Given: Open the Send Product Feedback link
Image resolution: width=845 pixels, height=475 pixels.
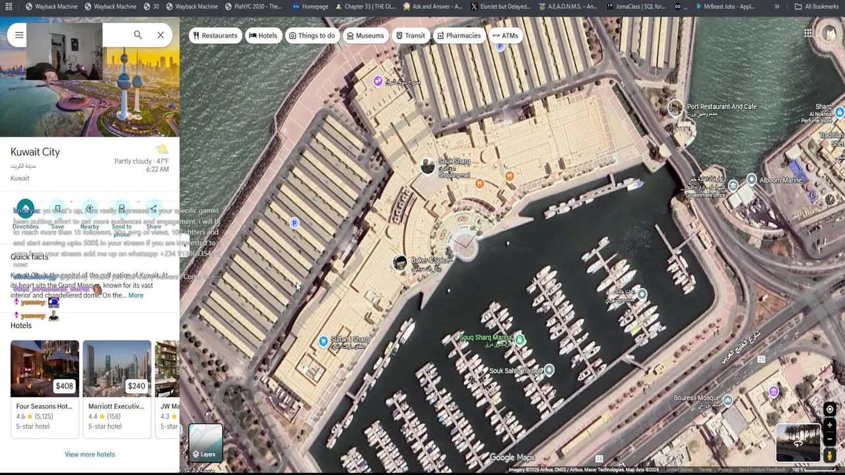Looking at the screenshot, I should tap(762, 470).
